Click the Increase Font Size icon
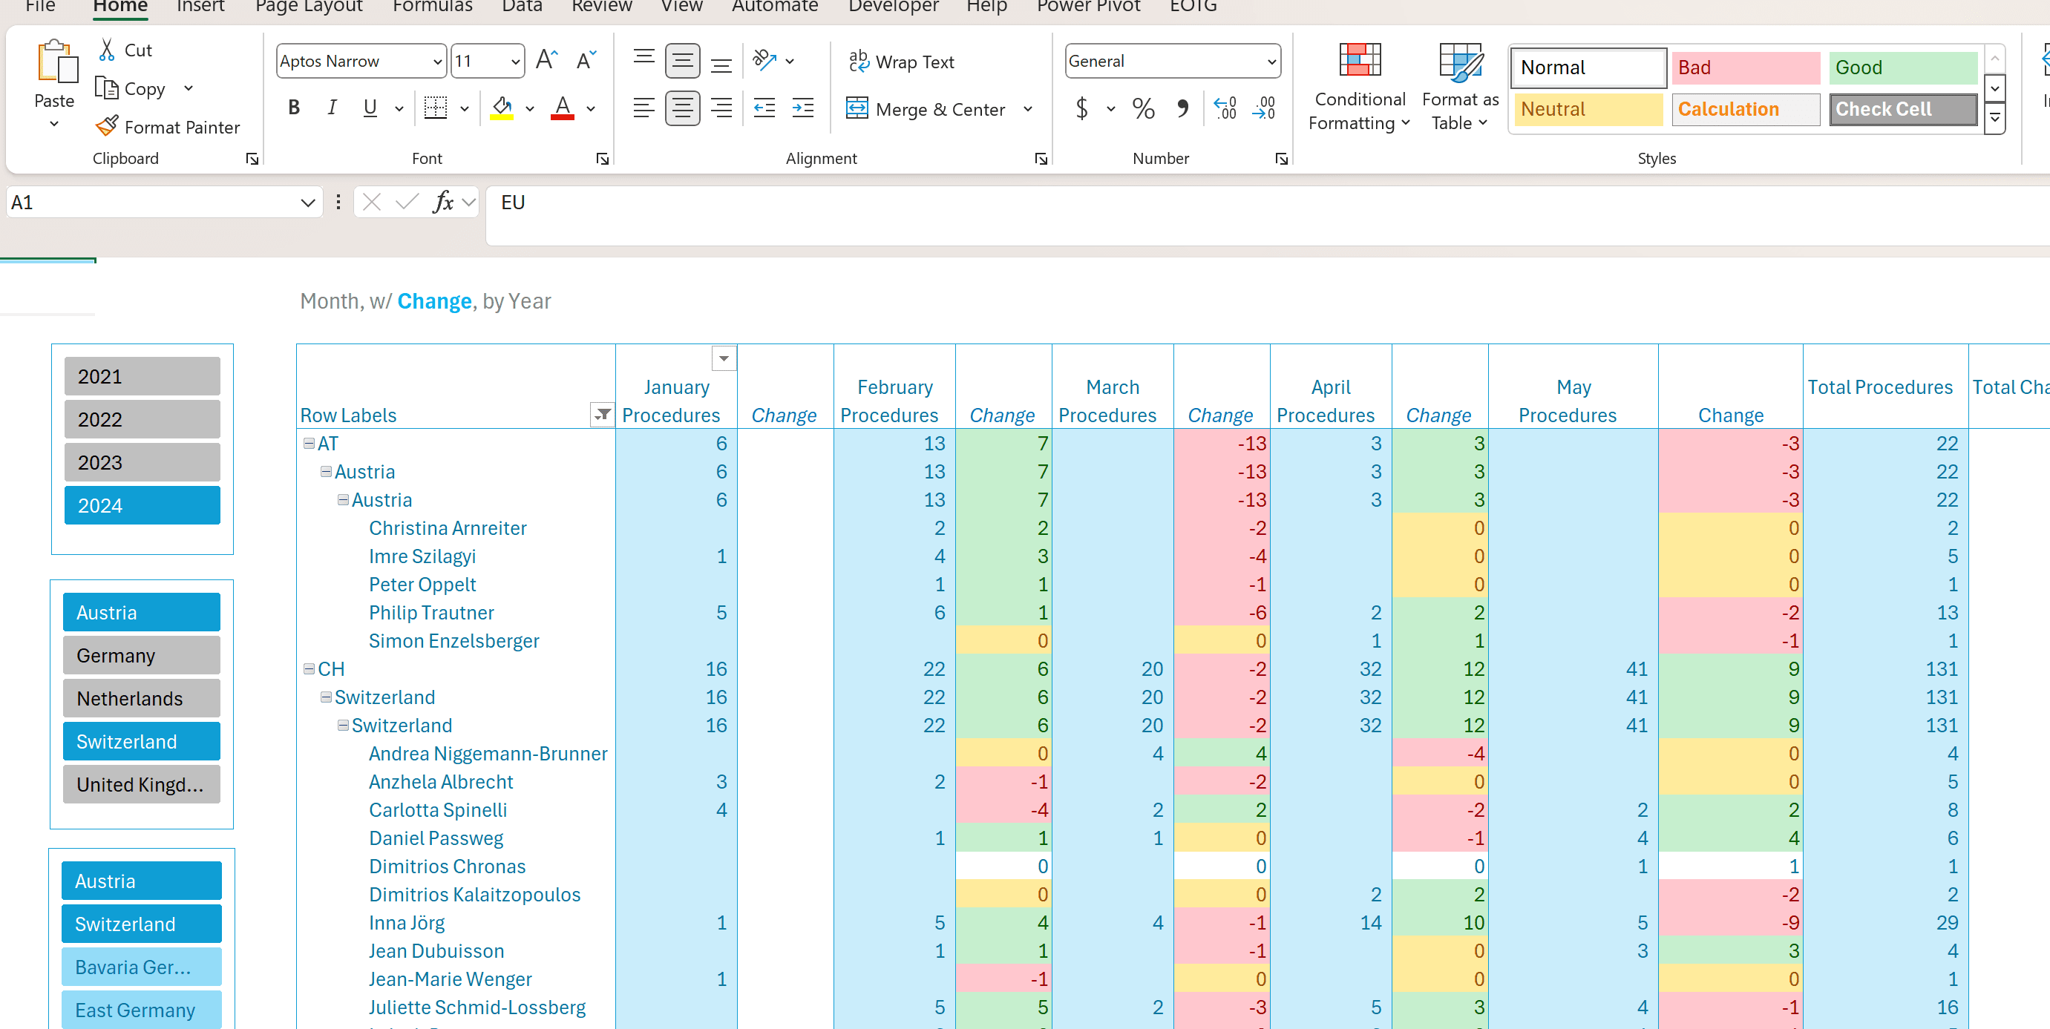Image resolution: width=2050 pixels, height=1029 pixels. point(547,60)
